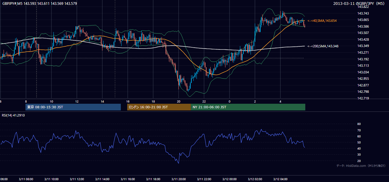Viewport: 389px width, 182px height.
Task: Click hour tick '22' under price chart
Action: pos(204,102)
